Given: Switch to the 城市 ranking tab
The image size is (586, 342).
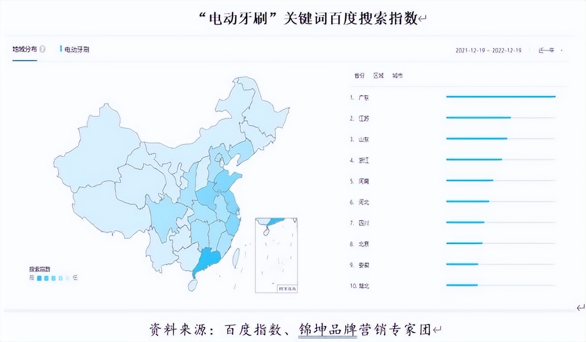Looking at the screenshot, I should [397, 76].
